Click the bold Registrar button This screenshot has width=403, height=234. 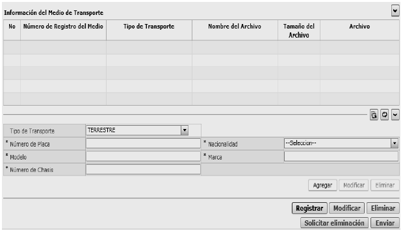coord(309,208)
